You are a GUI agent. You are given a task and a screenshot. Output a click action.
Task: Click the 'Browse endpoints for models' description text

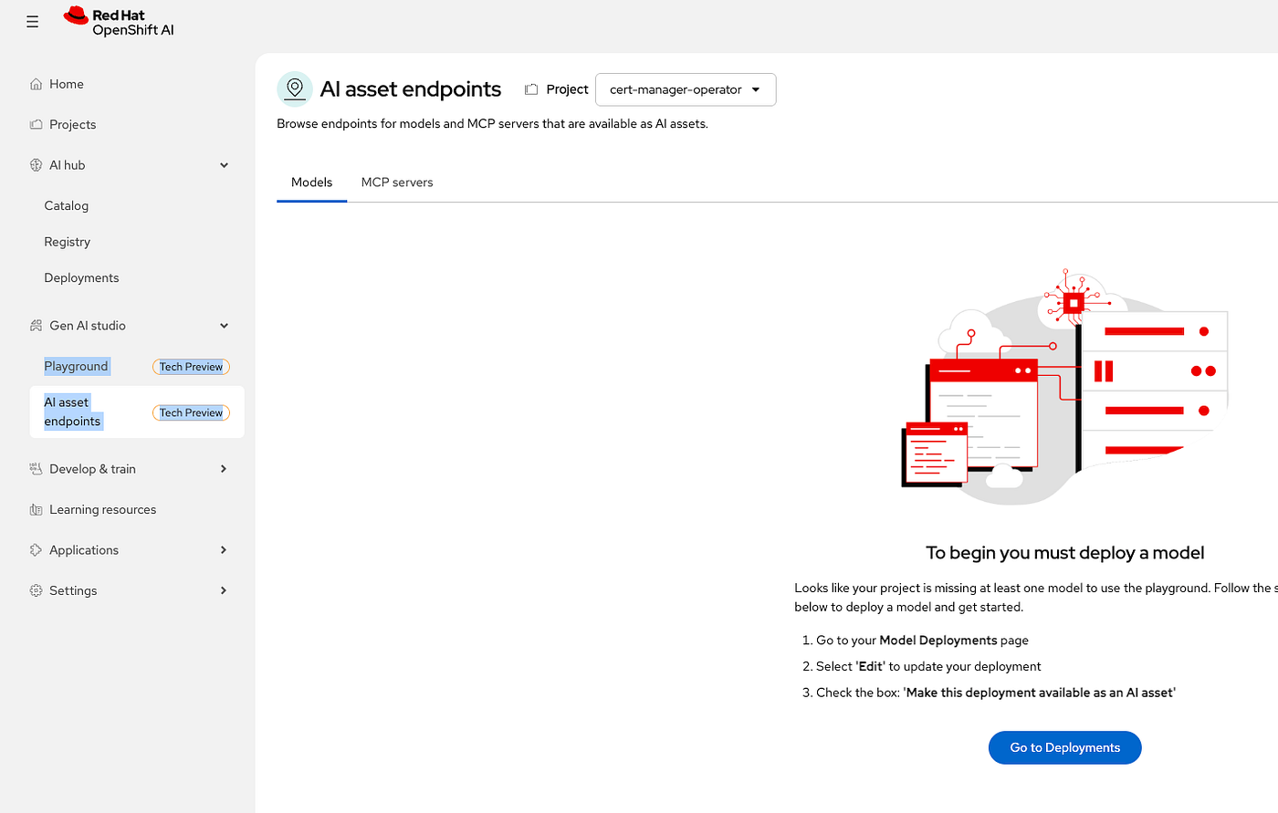pos(492,124)
